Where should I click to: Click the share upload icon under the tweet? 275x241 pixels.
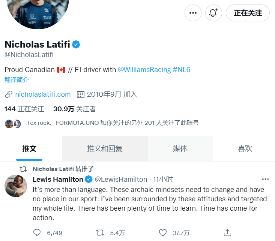[227, 233]
